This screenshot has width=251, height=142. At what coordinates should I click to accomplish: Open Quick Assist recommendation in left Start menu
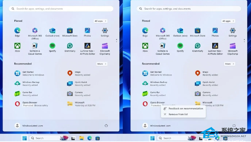(79, 83)
